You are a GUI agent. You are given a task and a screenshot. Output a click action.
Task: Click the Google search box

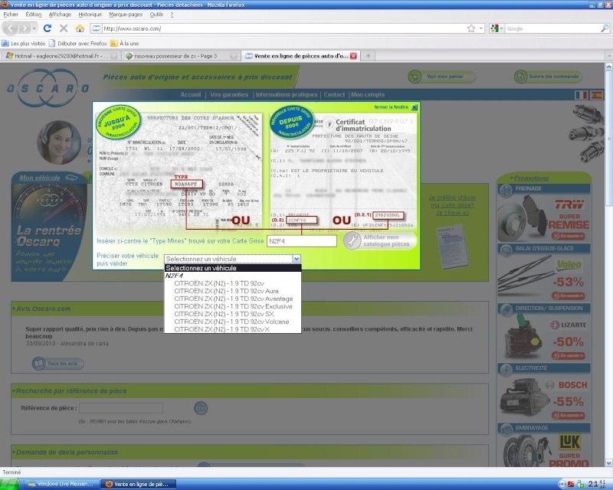click(552, 28)
